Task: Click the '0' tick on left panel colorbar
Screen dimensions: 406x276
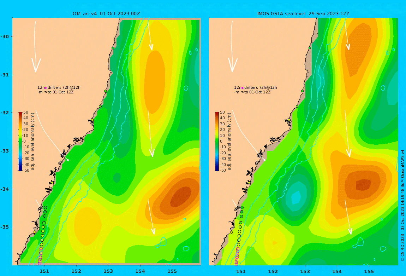Action: click(x=25, y=141)
